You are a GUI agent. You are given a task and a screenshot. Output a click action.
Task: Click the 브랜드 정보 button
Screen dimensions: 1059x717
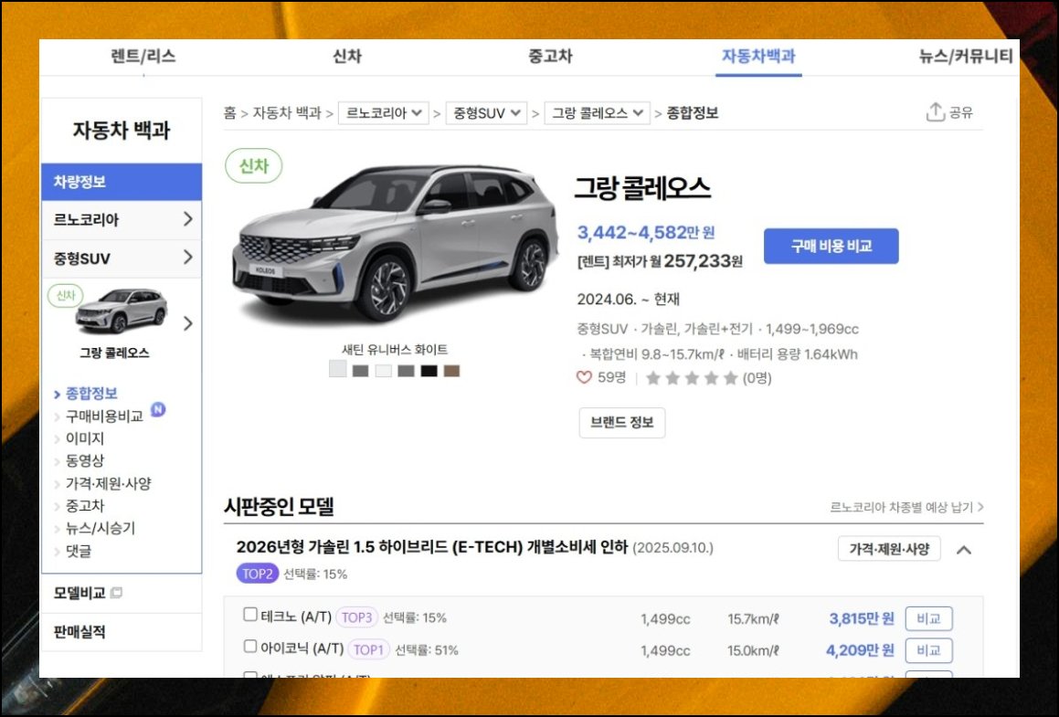pyautogui.click(x=622, y=423)
